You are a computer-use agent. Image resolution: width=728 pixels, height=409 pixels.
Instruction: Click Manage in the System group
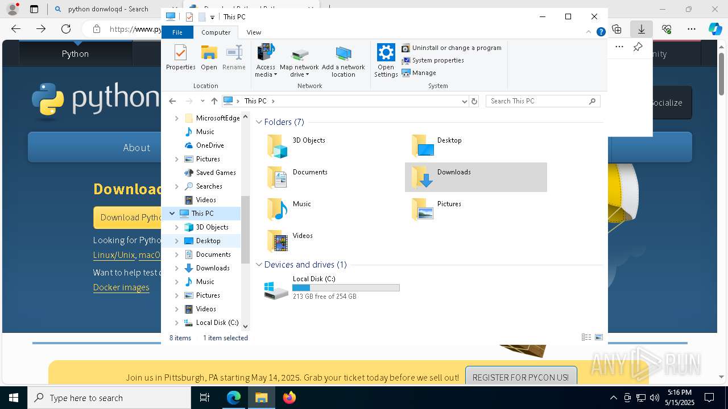point(419,73)
